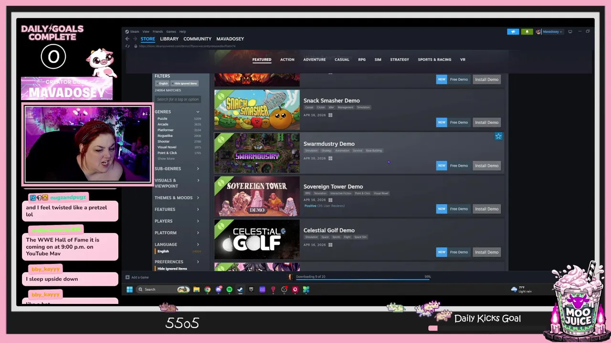Open the Friends menu
This screenshot has width=611, height=343.
(158, 31)
